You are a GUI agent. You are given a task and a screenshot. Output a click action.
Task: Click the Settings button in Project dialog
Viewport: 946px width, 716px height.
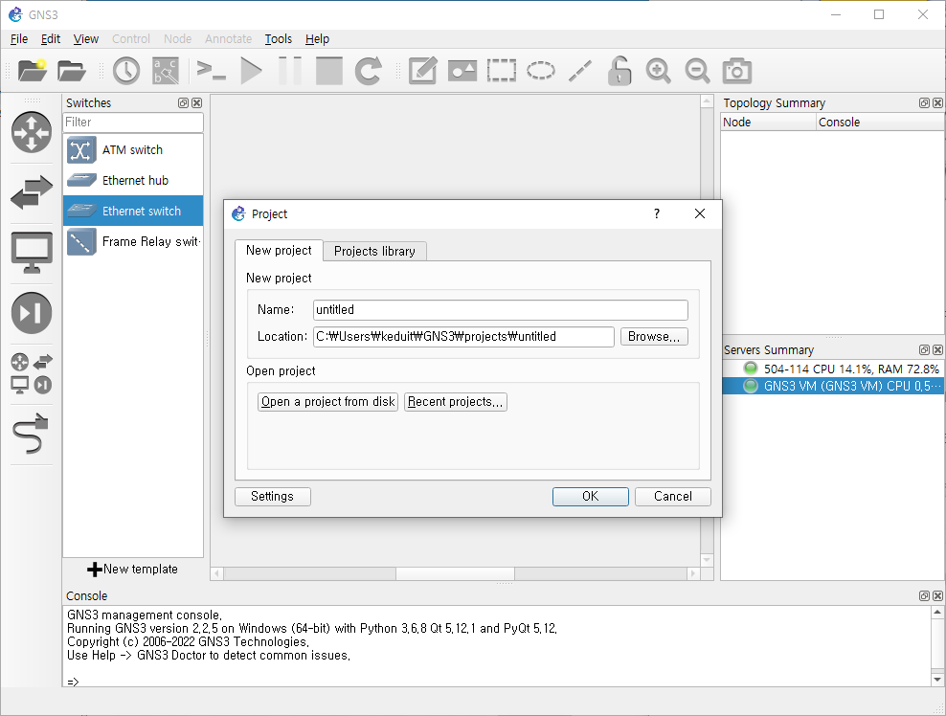coord(272,497)
